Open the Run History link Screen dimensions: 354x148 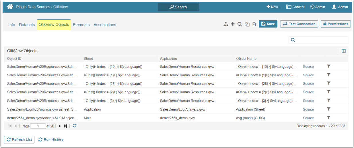(x=53, y=139)
